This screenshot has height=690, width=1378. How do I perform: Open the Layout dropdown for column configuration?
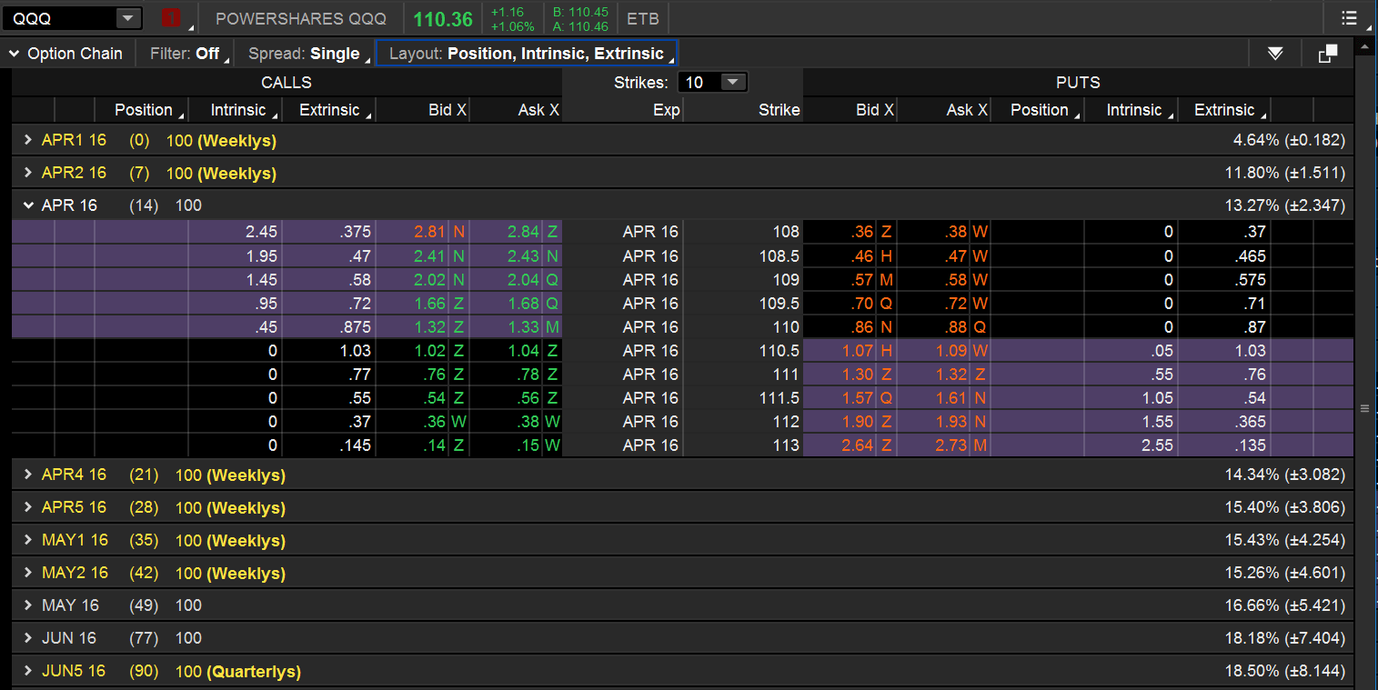pos(527,53)
